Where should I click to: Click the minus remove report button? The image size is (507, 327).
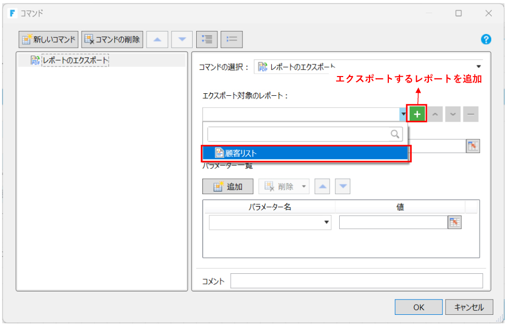(x=470, y=115)
